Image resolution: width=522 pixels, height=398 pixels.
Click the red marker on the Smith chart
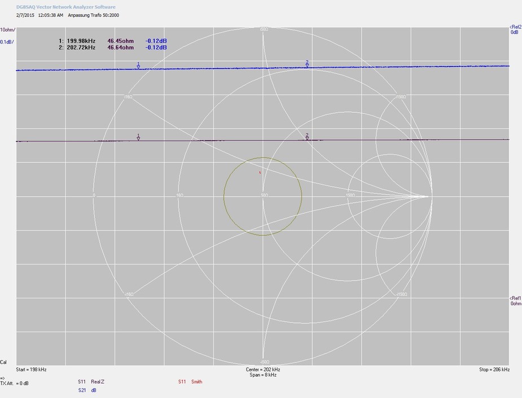(x=260, y=173)
